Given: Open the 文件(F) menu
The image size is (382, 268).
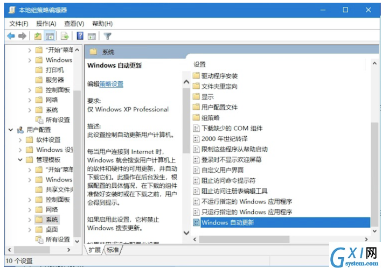Looking at the screenshot, I should (x=19, y=24).
